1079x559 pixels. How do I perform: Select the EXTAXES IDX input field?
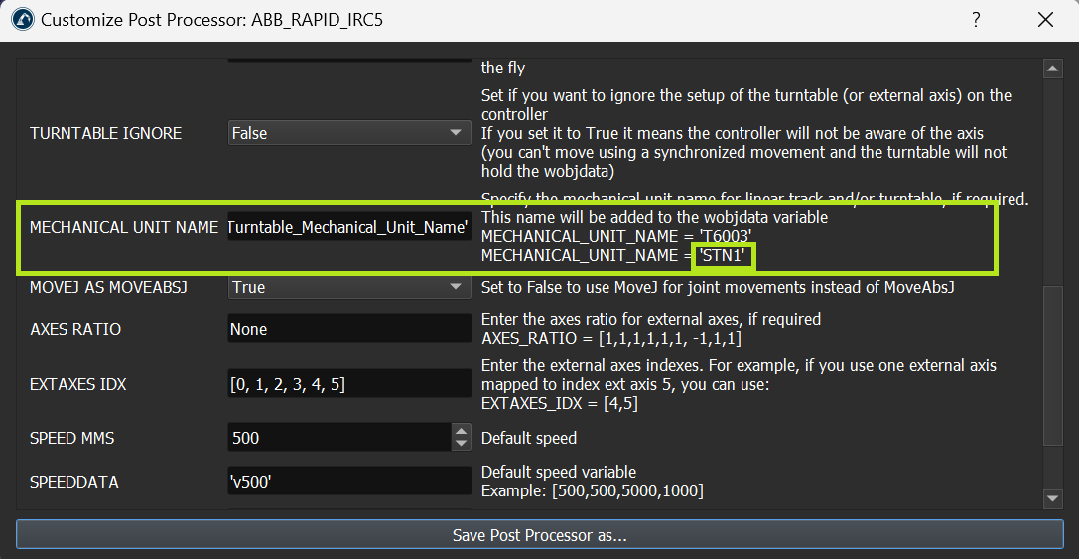pyautogui.click(x=348, y=384)
